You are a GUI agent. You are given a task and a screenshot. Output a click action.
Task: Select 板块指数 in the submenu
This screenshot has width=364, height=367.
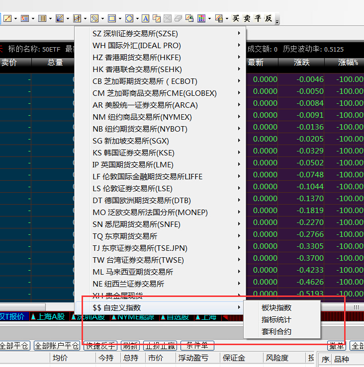(x=276, y=308)
